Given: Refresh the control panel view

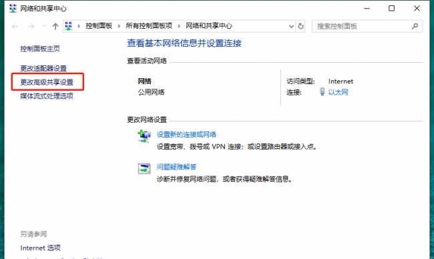Looking at the screenshot, I should 300,26.
